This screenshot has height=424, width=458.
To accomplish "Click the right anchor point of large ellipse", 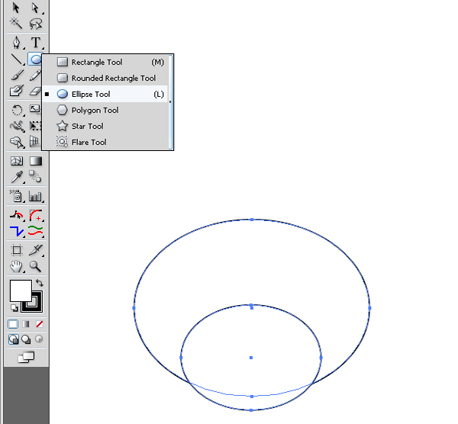I will click(369, 308).
